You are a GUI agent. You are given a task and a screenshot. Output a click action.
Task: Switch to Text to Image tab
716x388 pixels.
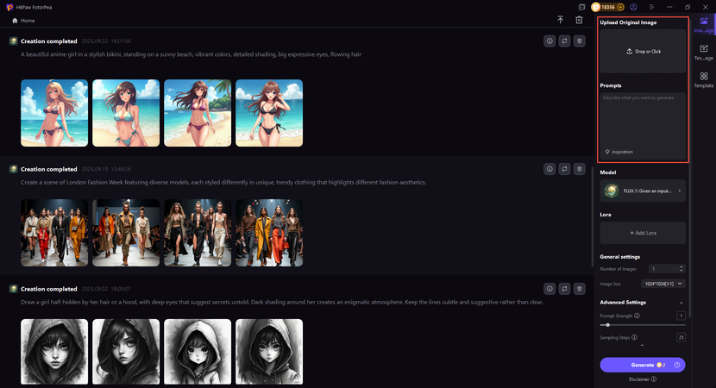[x=704, y=52]
